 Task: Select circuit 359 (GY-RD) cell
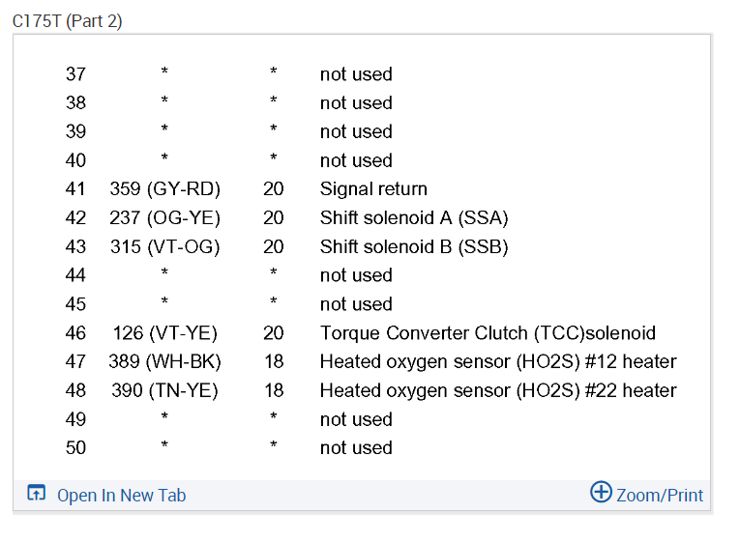pos(165,189)
